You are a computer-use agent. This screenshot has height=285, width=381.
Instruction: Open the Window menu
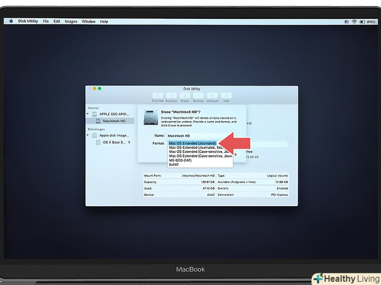(88, 21)
